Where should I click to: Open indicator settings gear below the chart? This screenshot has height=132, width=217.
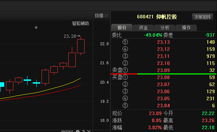(x=77, y=131)
